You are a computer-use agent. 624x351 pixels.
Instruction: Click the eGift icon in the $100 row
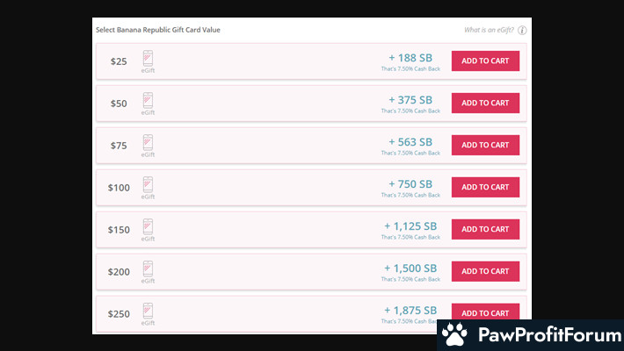pos(148,184)
